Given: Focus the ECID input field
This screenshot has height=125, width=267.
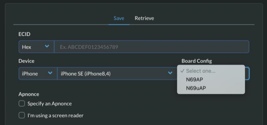Looking at the screenshot, I should 152,47.
